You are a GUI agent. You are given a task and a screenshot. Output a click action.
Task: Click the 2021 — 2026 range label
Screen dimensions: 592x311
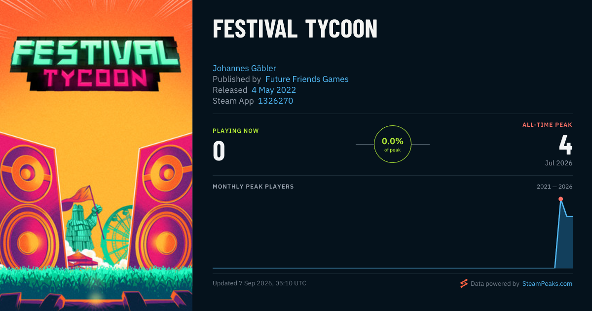point(555,187)
